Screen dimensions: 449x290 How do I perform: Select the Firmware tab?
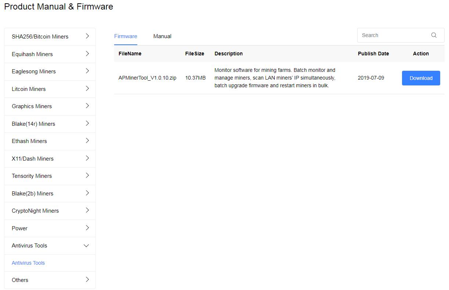click(126, 36)
